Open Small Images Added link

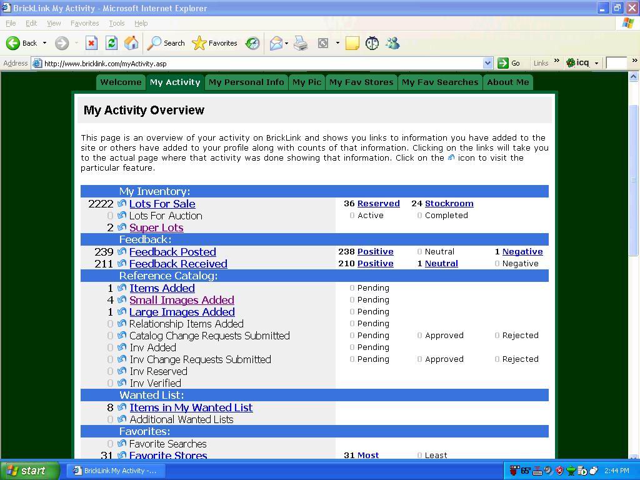pyautogui.click(x=182, y=300)
